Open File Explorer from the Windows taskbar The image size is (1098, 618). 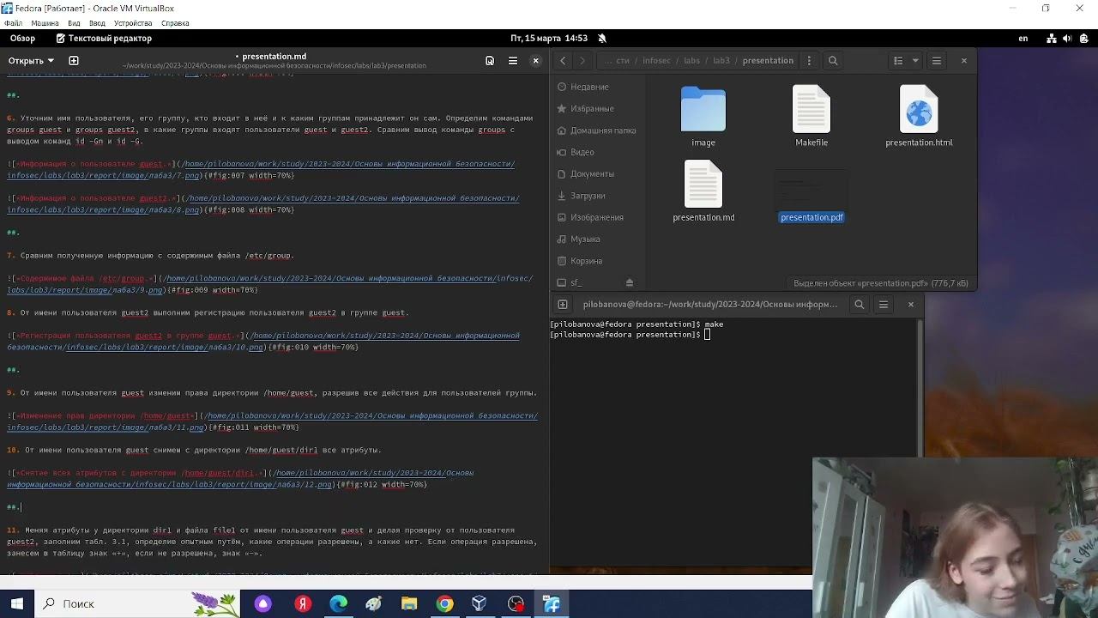409,603
